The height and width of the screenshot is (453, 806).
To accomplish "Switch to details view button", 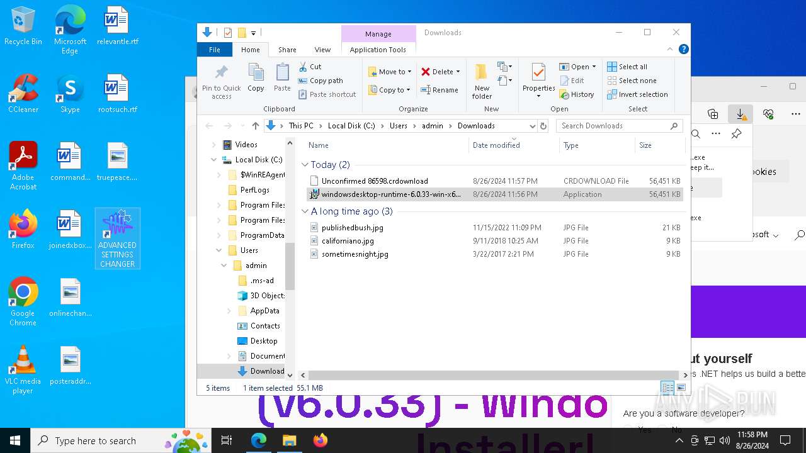I will coord(667,388).
